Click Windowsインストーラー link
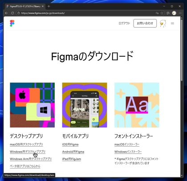187x181 pixels. [x=128, y=152]
